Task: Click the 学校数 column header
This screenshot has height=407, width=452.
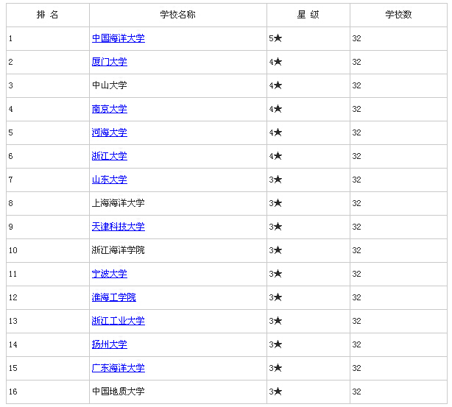Action: (398, 15)
